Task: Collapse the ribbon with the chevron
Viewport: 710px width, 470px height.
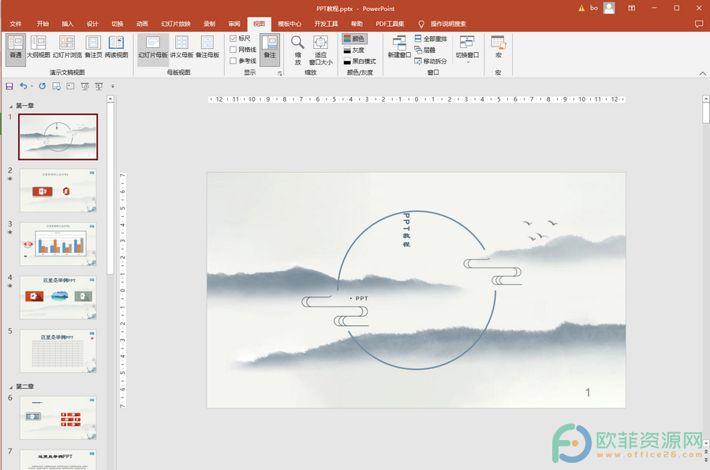Action: pos(702,73)
